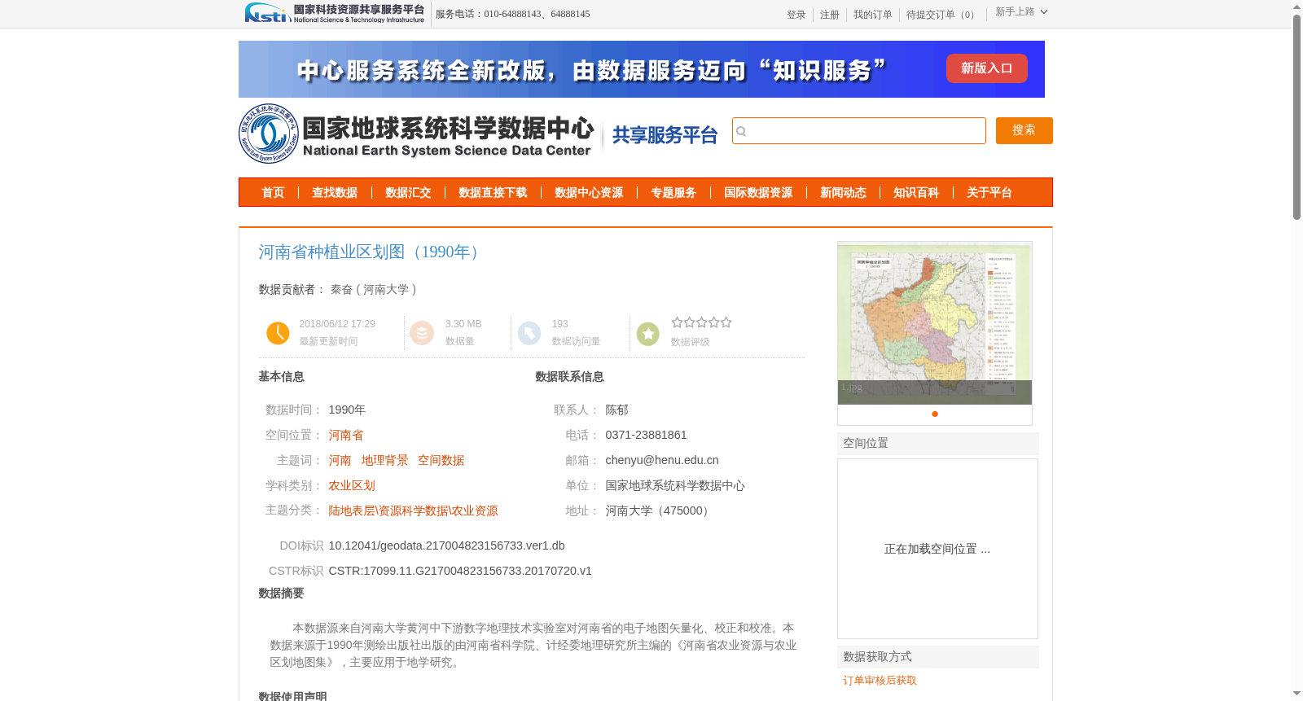Click the 登录 link
Image resolution: width=1303 pixels, height=701 pixels.
pos(796,15)
